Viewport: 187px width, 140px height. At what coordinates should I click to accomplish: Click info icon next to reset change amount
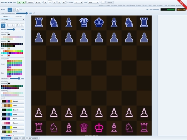click(x=34, y=13)
